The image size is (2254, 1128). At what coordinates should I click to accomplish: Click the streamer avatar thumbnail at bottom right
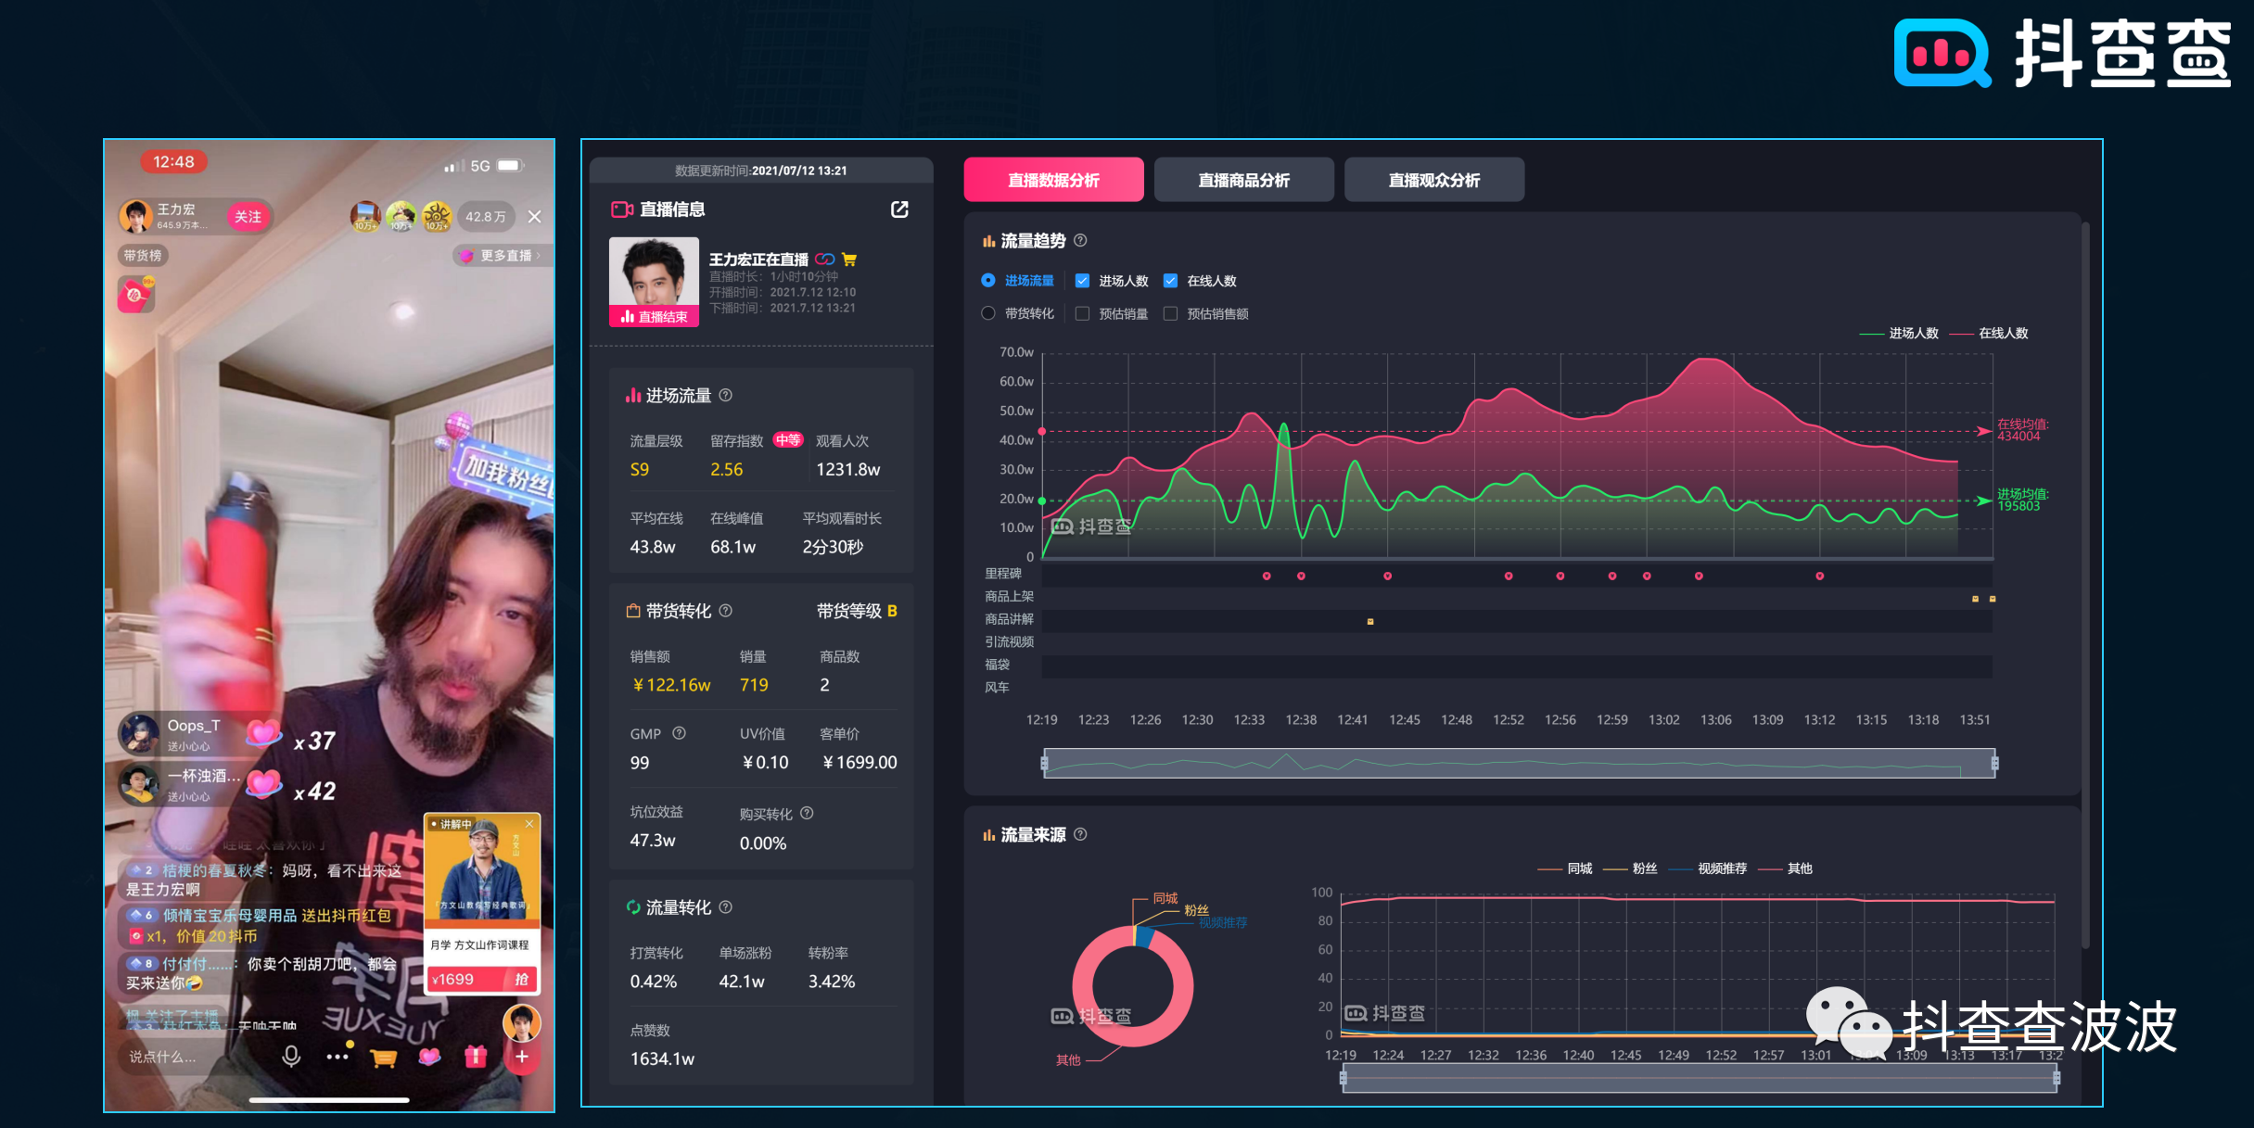pos(523,1023)
